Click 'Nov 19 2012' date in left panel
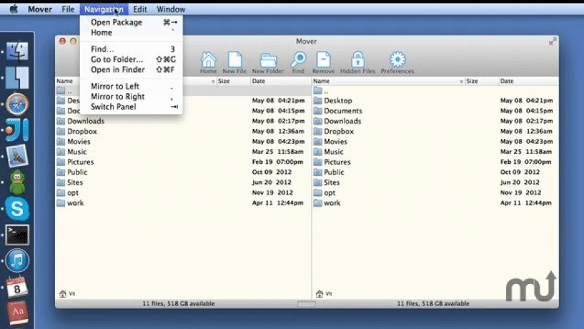The height and width of the screenshot is (329, 584). point(273,193)
